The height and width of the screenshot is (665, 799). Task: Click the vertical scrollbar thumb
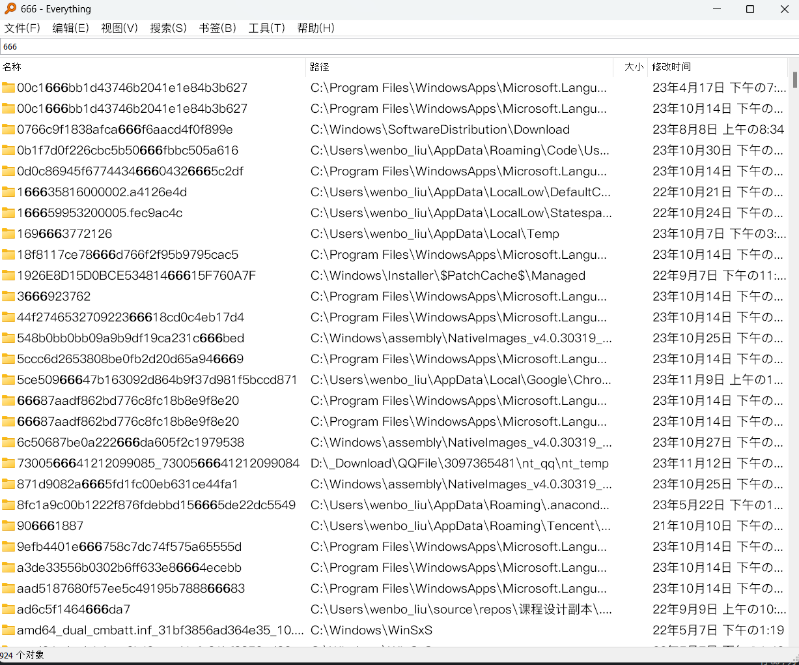click(795, 80)
